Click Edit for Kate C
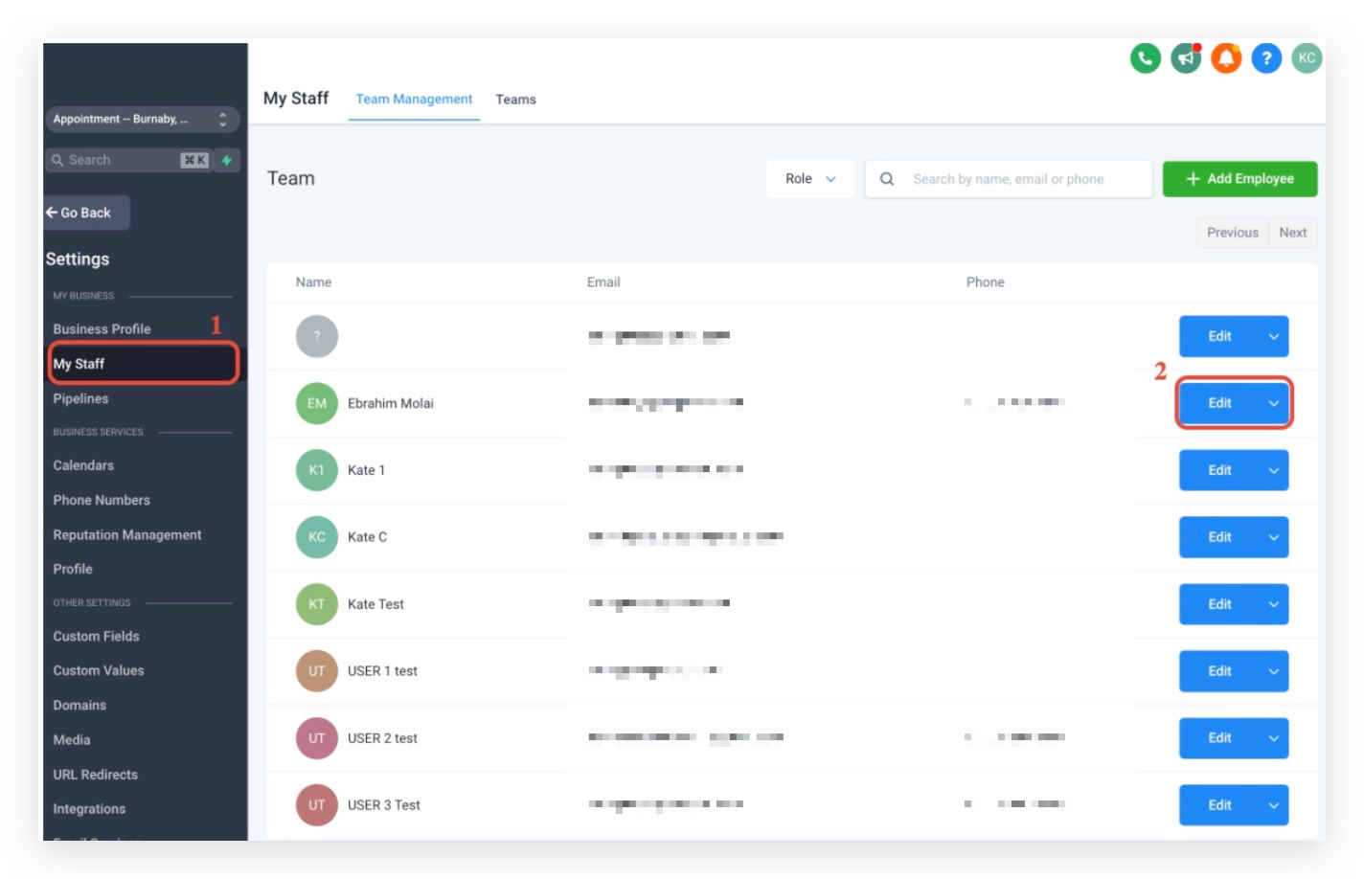This screenshot has height=879, width=1364. [x=1219, y=537]
